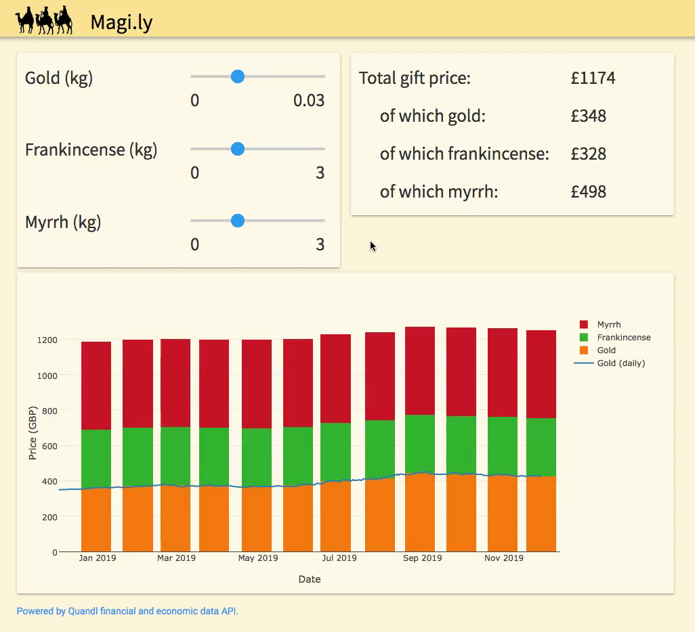Image resolution: width=695 pixels, height=632 pixels.
Task: Click the Jan 2019 x-axis label
Action: (97, 558)
